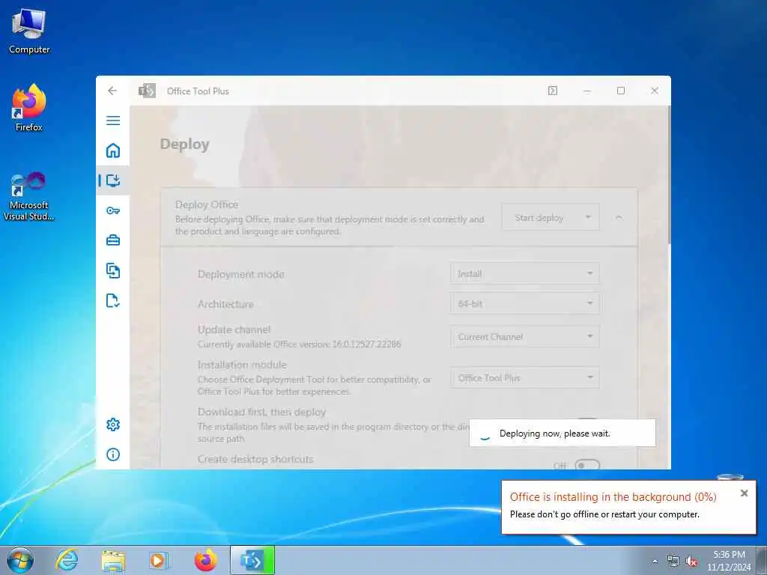Click the Start deploy button

[539, 217]
